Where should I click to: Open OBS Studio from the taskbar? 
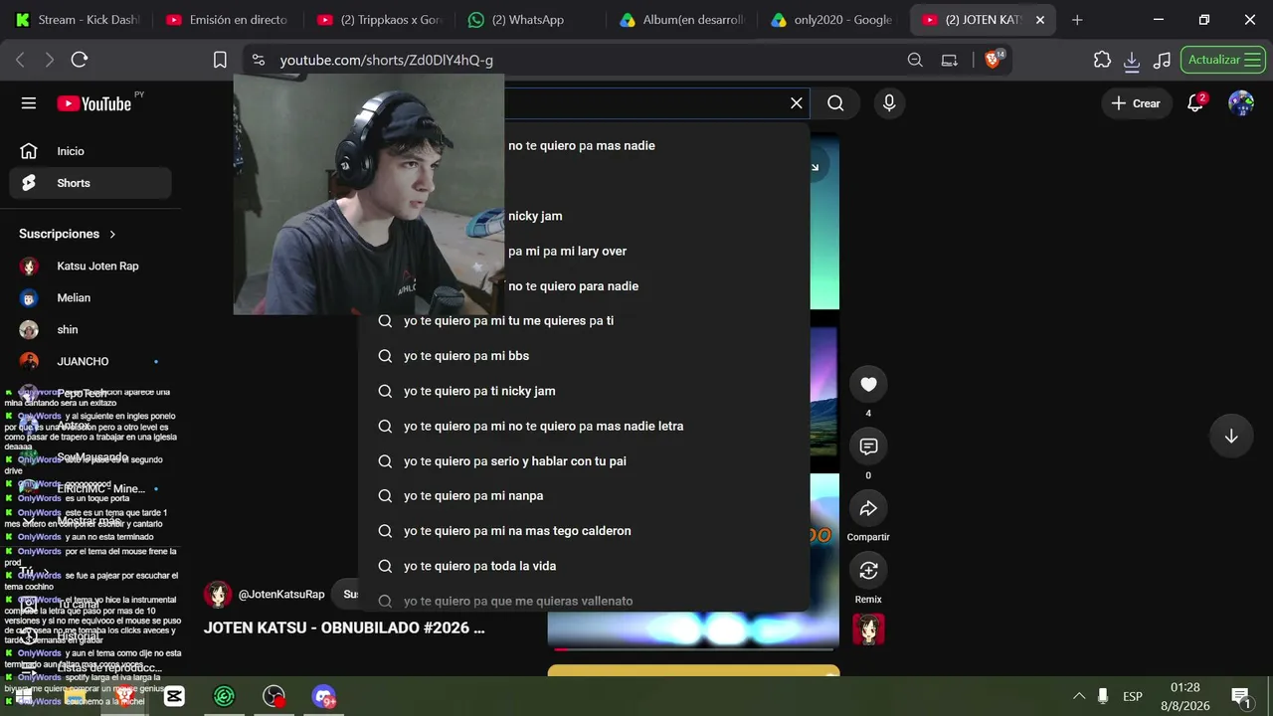pos(273,696)
